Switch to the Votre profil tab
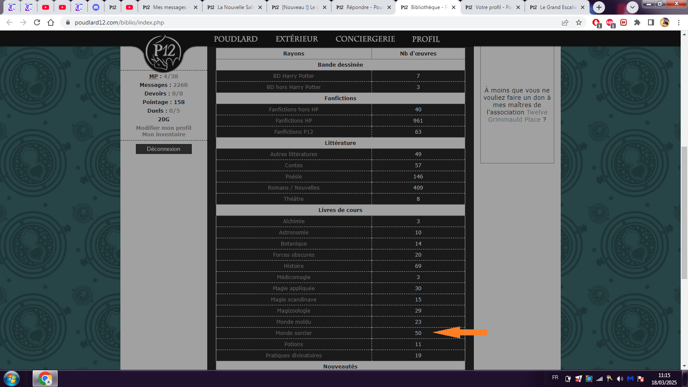 [493, 7]
